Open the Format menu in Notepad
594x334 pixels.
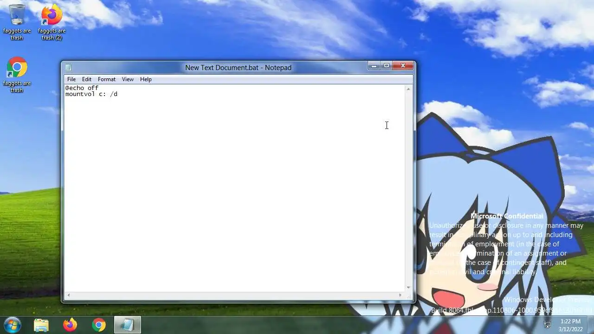[107, 79]
